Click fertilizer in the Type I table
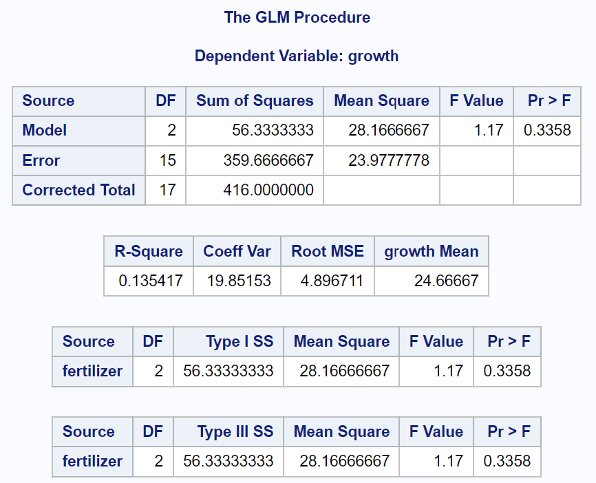Viewport: 596px width, 483px height. tap(92, 371)
